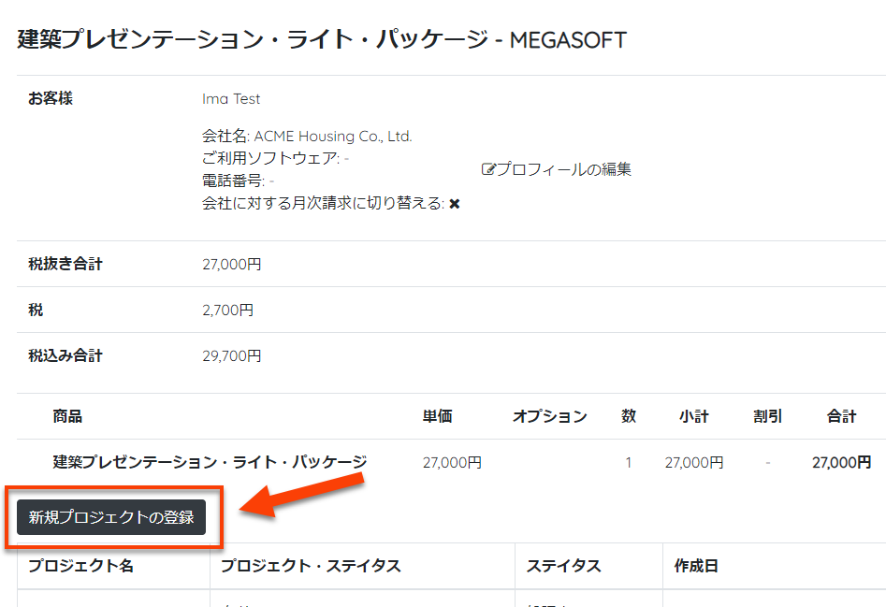Click the プロジェクト・ステイタス column header
The width and height of the screenshot is (886, 607).
[x=311, y=566]
